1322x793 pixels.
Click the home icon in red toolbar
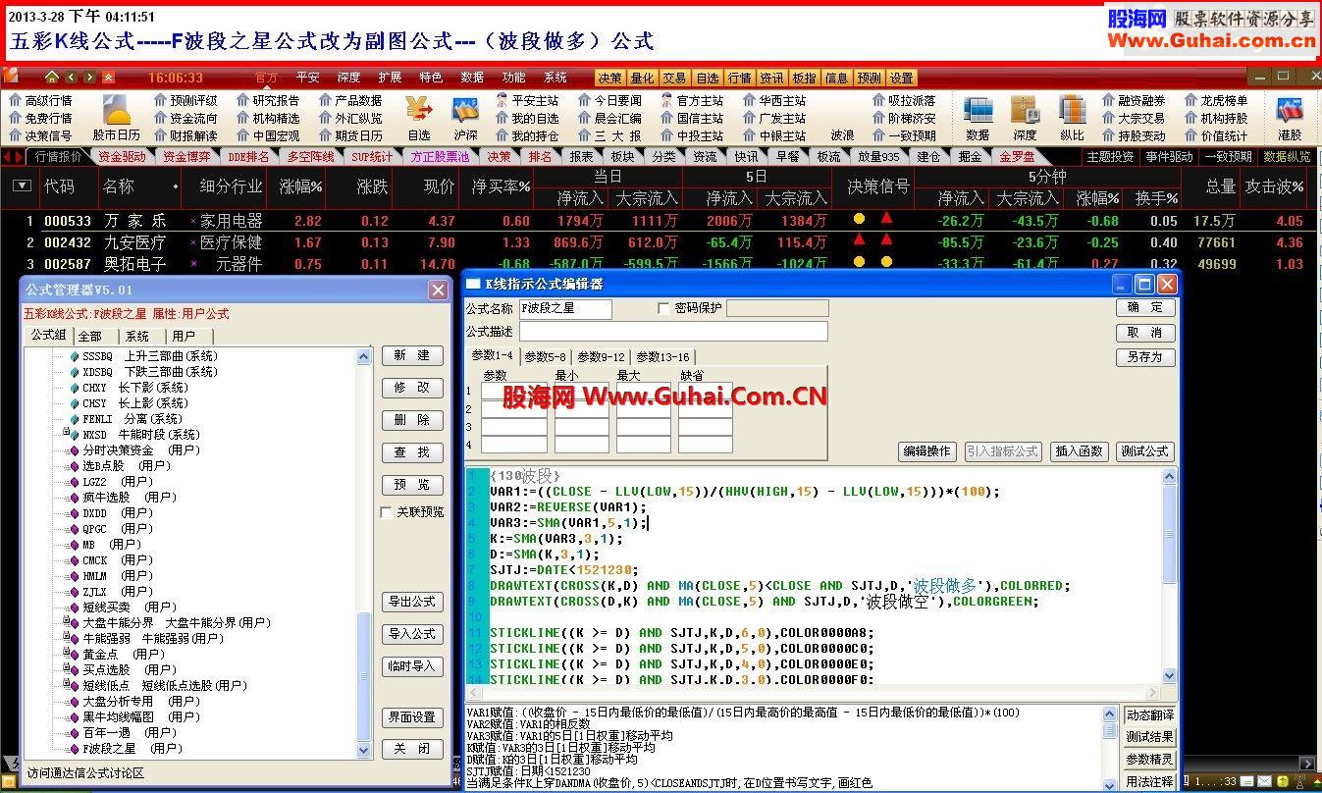pos(52,78)
